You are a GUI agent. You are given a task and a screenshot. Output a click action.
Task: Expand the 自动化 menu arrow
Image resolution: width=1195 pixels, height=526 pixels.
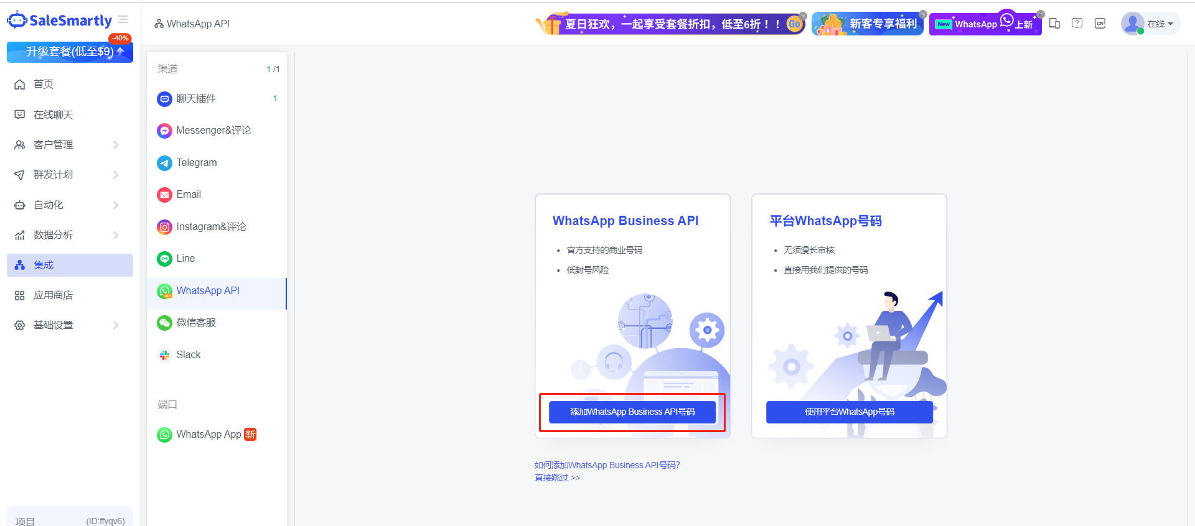pos(116,205)
